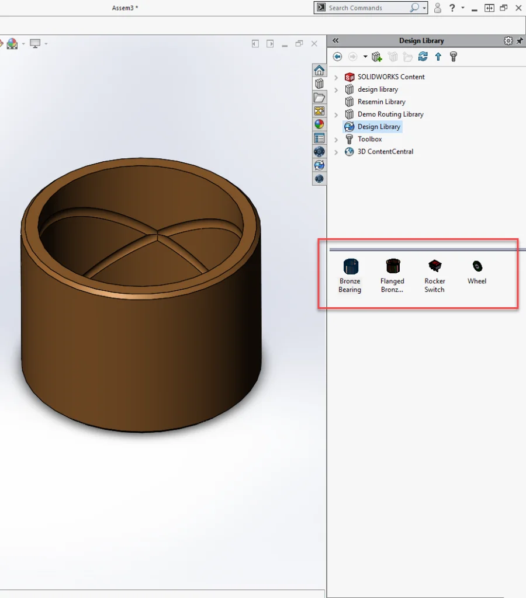Select the Bronze Bearing part thumbnail
526x598 pixels.
(350, 267)
